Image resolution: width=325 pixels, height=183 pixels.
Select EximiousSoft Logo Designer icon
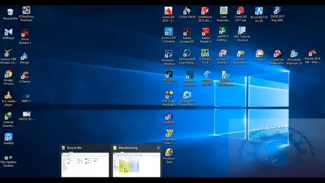click(x=187, y=56)
